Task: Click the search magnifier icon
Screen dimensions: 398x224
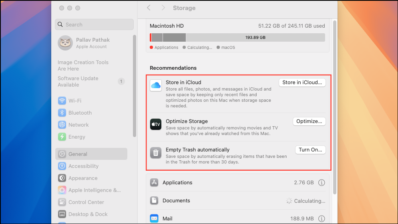Action: (x=60, y=24)
